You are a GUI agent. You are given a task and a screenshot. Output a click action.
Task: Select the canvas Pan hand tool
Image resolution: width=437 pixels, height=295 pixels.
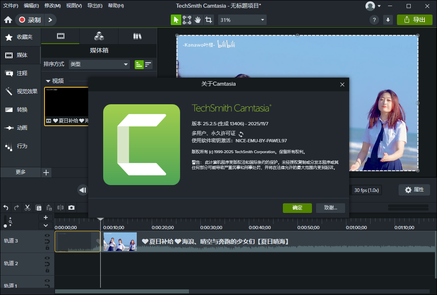(x=197, y=20)
